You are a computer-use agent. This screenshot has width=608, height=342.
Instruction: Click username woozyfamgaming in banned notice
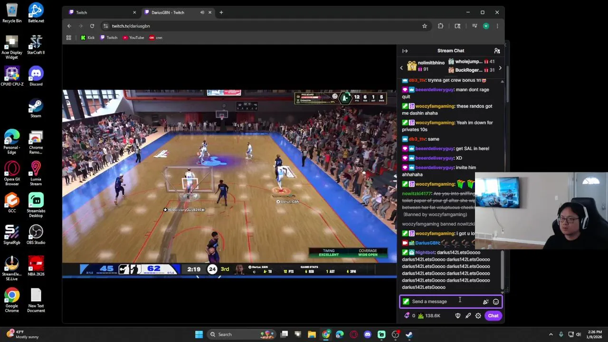tap(420, 224)
